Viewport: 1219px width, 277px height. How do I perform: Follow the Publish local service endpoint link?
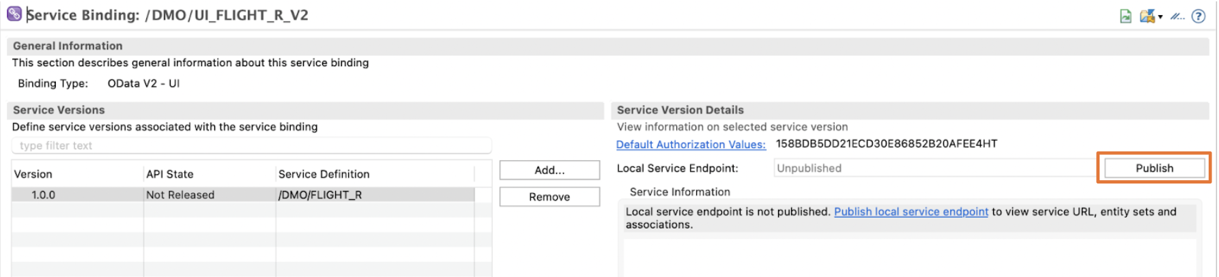[x=910, y=212]
